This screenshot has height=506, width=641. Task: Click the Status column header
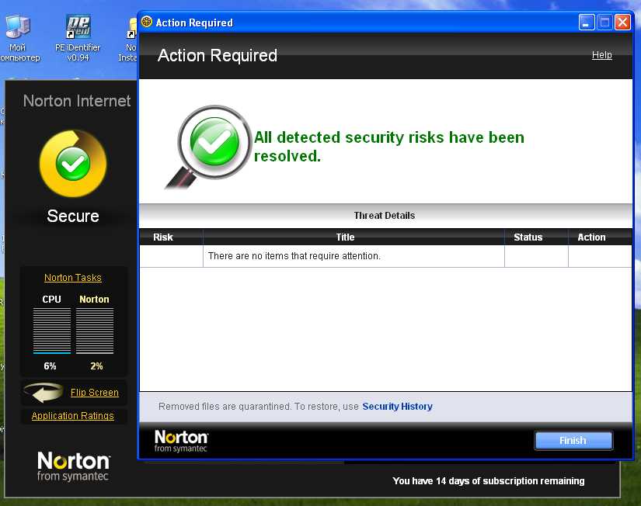tap(536, 237)
